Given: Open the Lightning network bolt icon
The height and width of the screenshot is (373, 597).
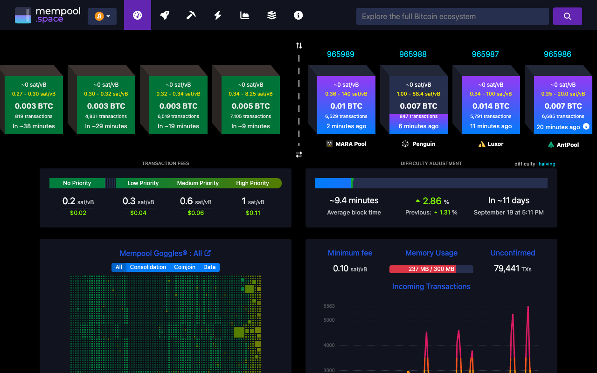Looking at the screenshot, I should (x=218, y=15).
